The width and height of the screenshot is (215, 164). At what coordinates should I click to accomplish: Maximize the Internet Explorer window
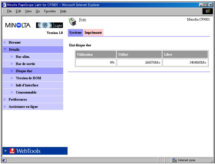pos(205,5)
